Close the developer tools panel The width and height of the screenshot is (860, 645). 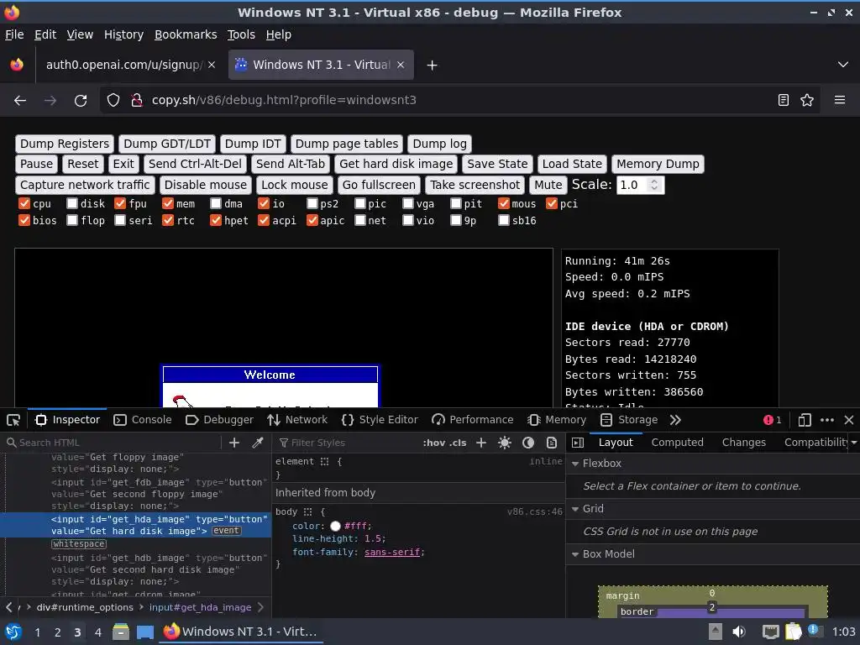coord(849,420)
